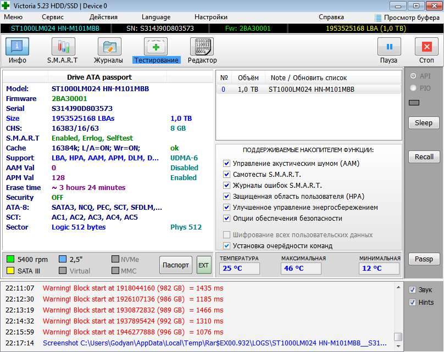Select the Тестирование toolbar icon
Image resolution: width=444 pixels, height=352 pixels.
tap(156, 47)
